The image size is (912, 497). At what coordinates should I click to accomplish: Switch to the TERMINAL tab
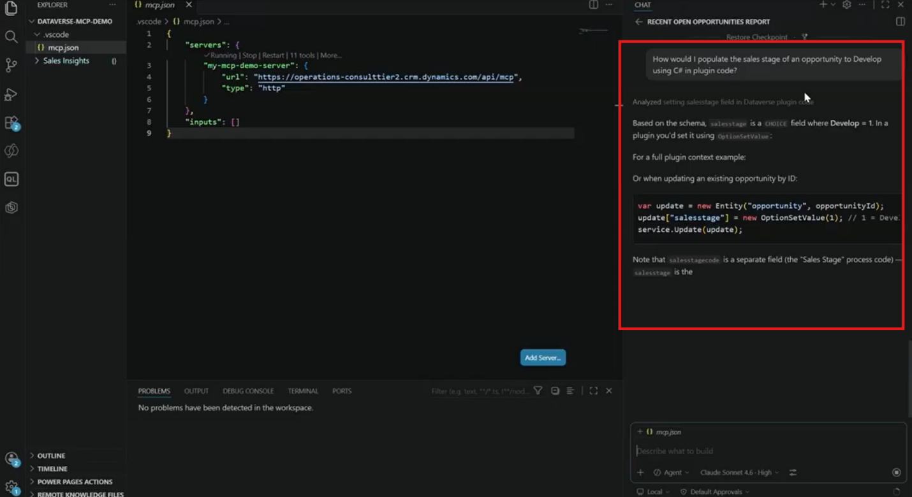303,391
